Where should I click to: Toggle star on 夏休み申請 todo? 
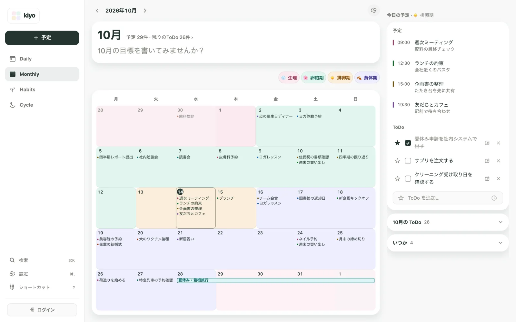[397, 143]
